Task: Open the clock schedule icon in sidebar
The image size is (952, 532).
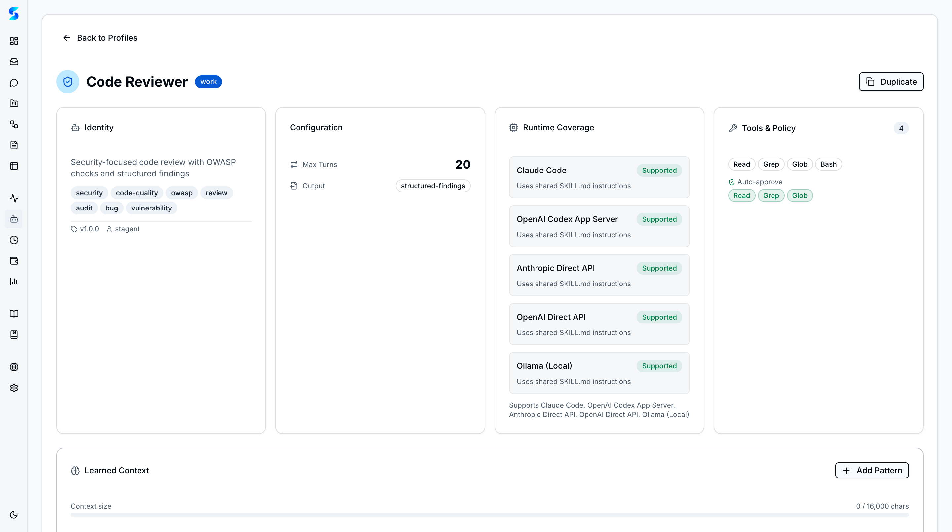Action: (14, 240)
